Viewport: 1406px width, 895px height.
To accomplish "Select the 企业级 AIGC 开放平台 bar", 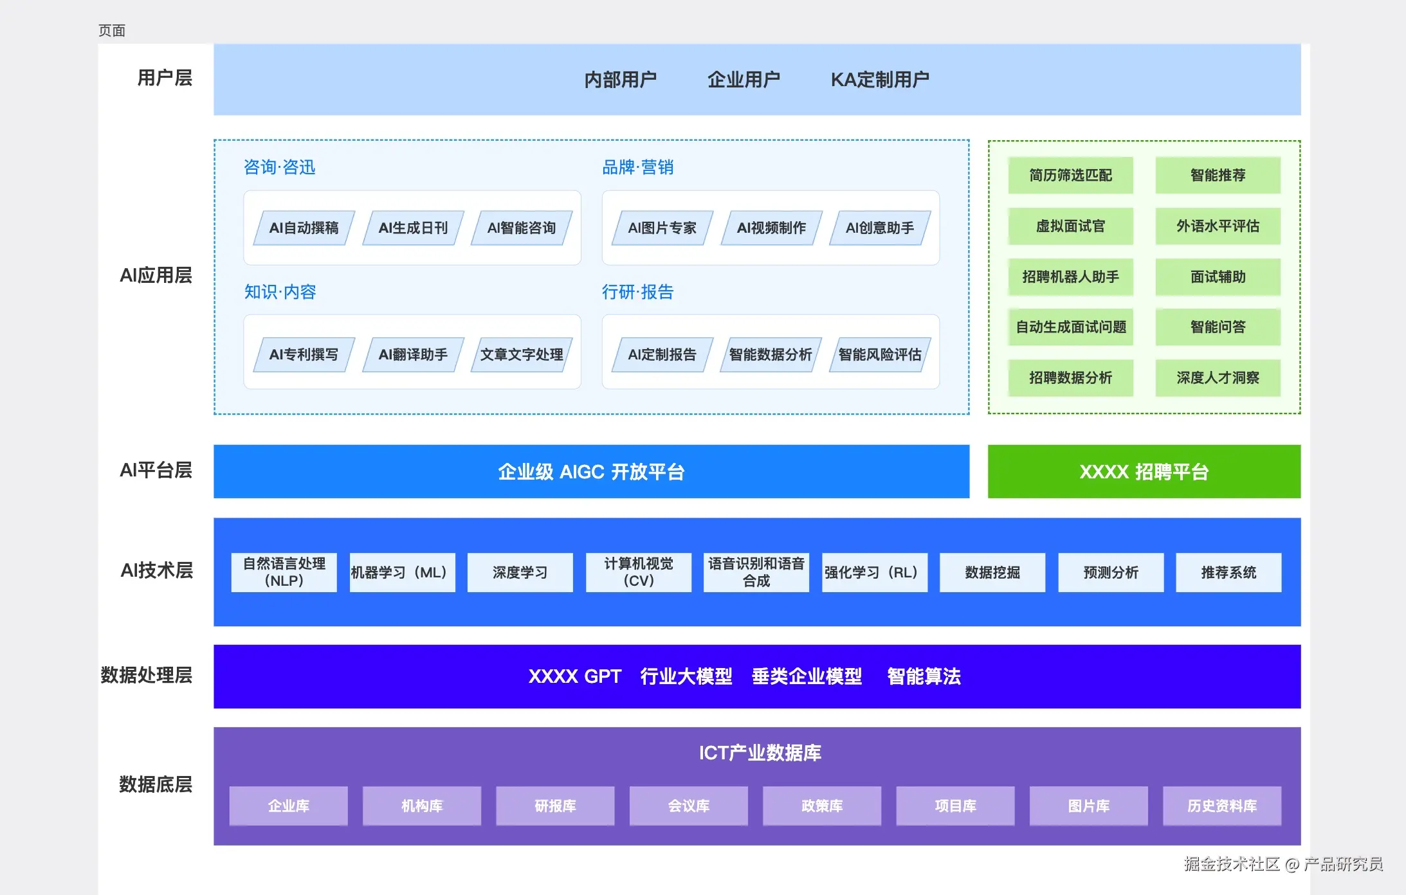I will point(591,471).
